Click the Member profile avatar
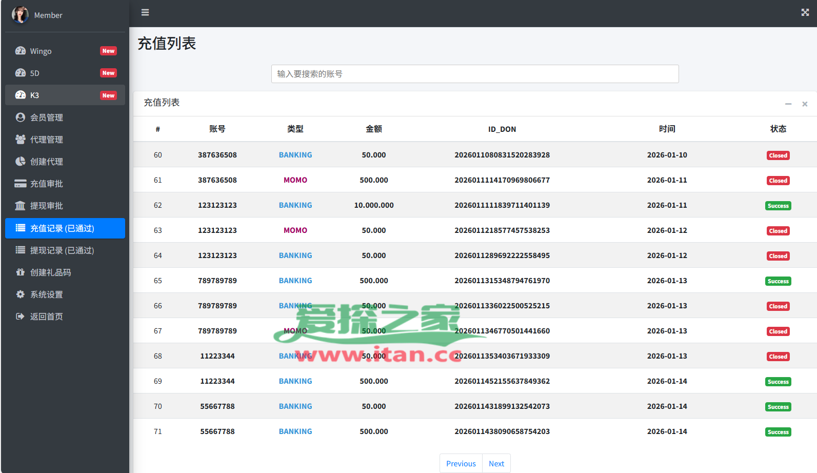817x473 pixels. [20, 15]
